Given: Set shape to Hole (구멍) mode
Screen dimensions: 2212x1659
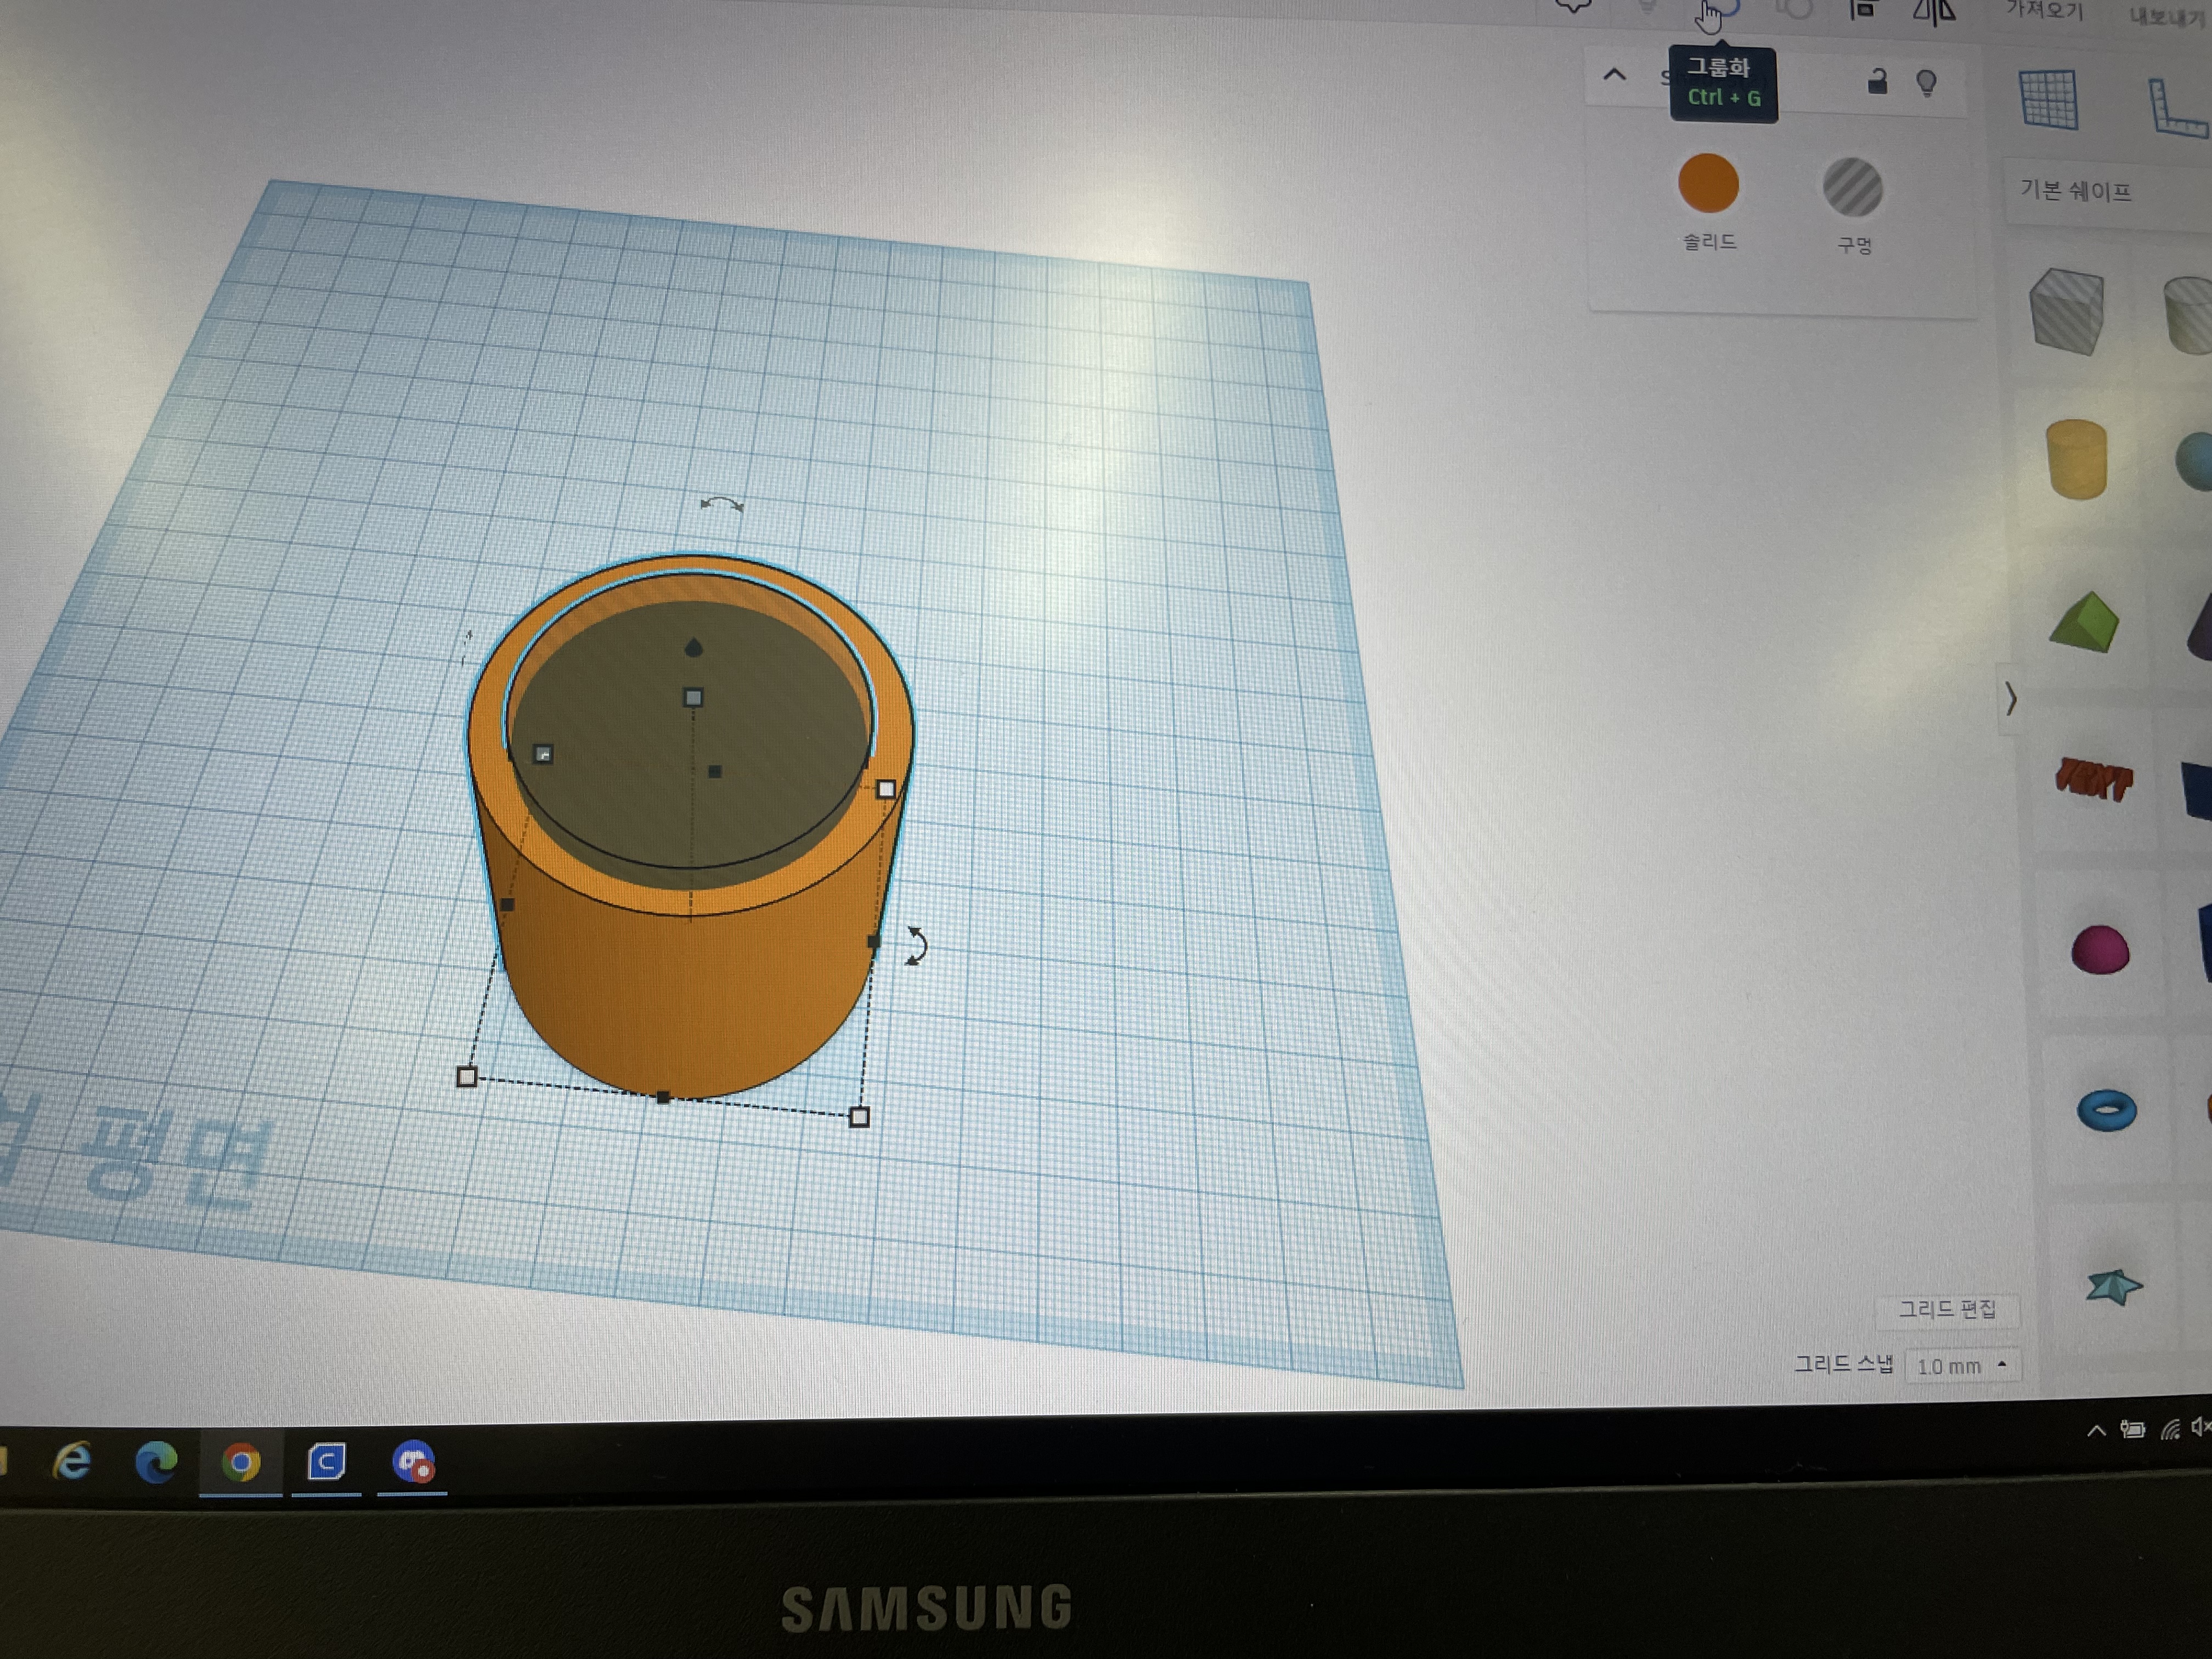Looking at the screenshot, I should pyautogui.click(x=1852, y=188).
